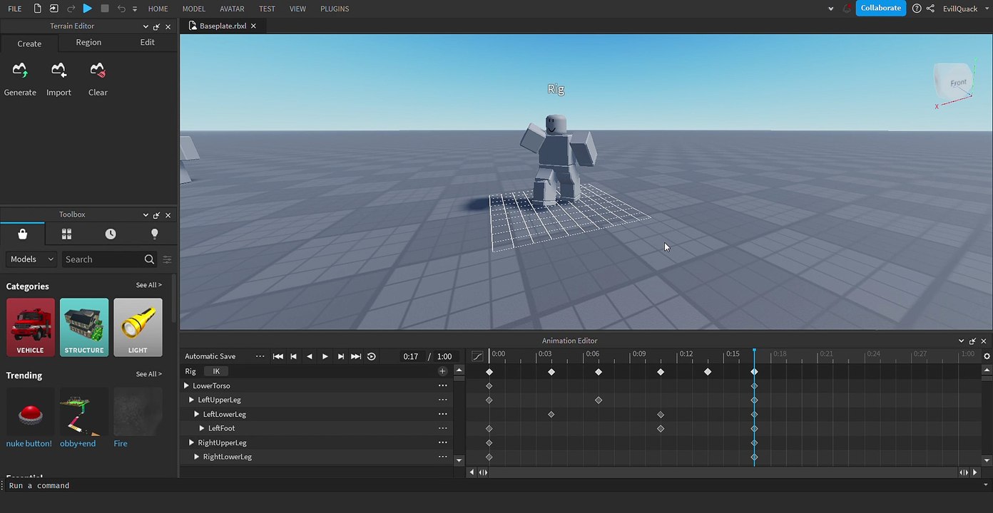The image size is (993, 513).
Task: Open the FILE menu
Action: point(14,9)
